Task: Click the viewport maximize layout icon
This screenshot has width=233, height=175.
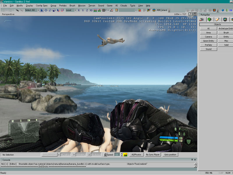Action: point(195,14)
